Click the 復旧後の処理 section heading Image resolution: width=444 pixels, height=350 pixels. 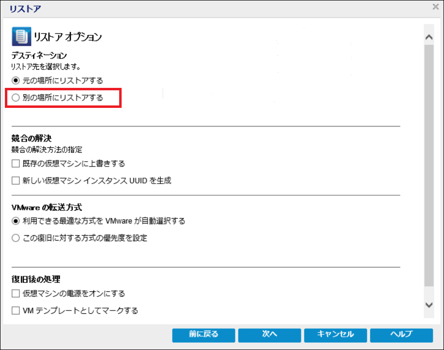[36, 279]
